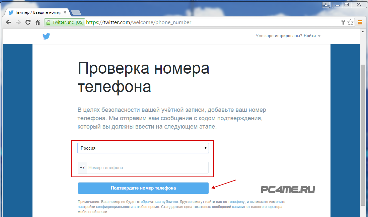Open the Войти login dropdown
The image size is (368, 217).
[x=311, y=36]
